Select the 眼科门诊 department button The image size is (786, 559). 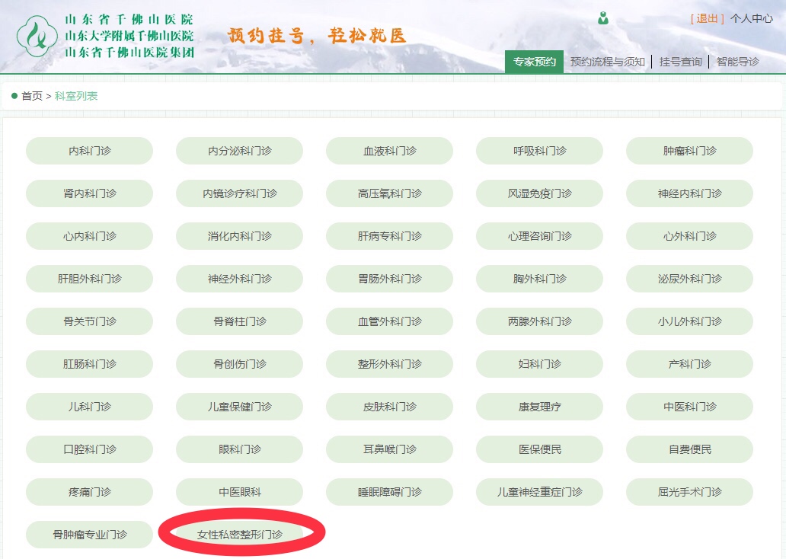click(x=239, y=449)
